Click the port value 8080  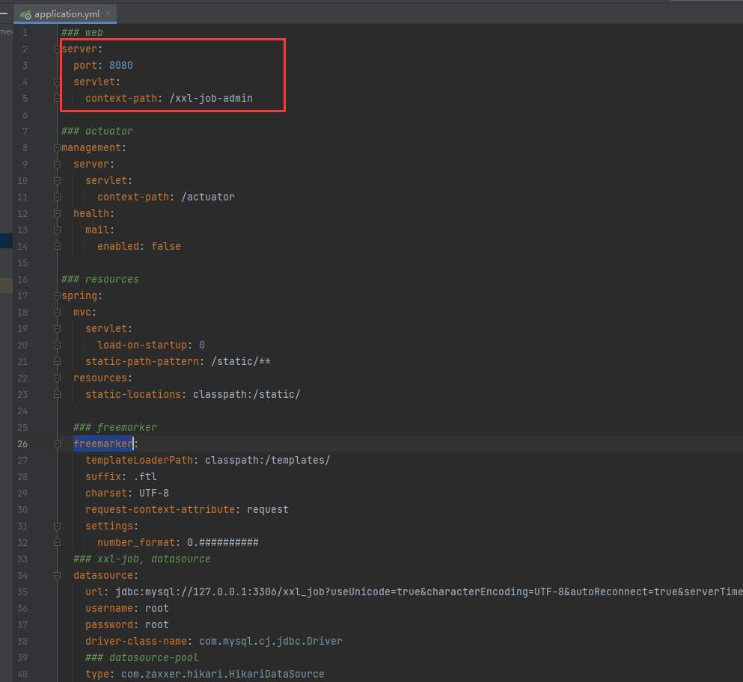pyautogui.click(x=120, y=65)
